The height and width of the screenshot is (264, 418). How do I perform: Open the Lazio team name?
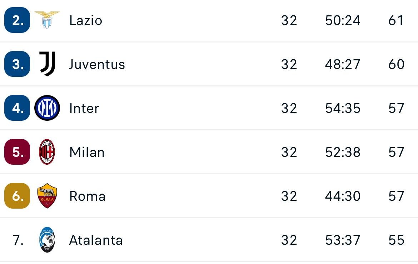tap(86, 20)
